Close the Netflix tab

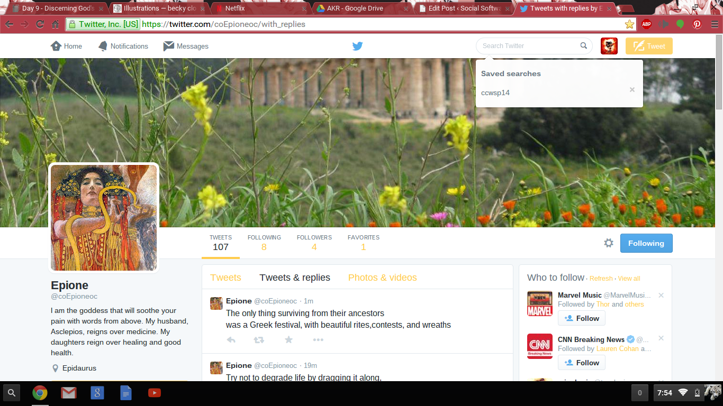click(304, 9)
